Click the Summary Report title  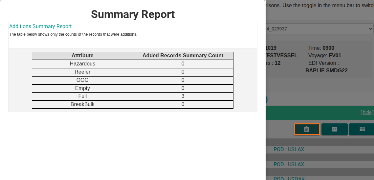click(133, 14)
